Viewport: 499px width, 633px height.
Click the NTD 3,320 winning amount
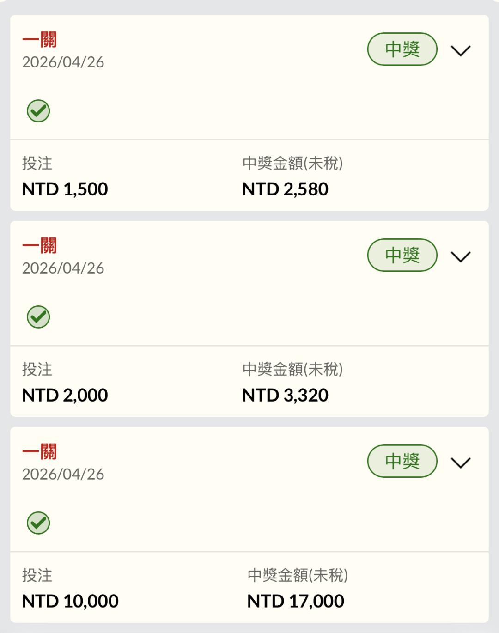(x=285, y=396)
